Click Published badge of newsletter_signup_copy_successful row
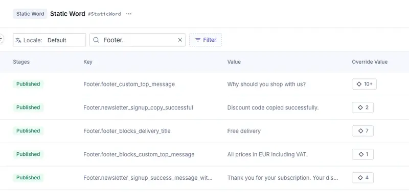 [x=28, y=107]
